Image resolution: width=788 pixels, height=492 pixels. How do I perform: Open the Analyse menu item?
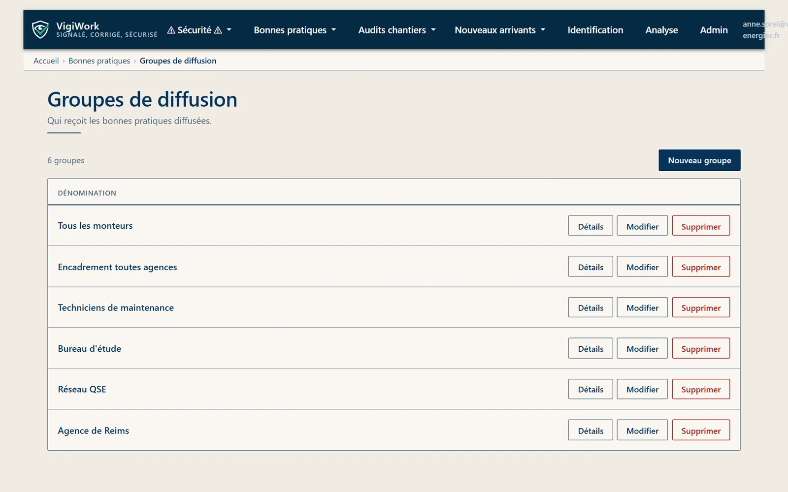click(661, 30)
